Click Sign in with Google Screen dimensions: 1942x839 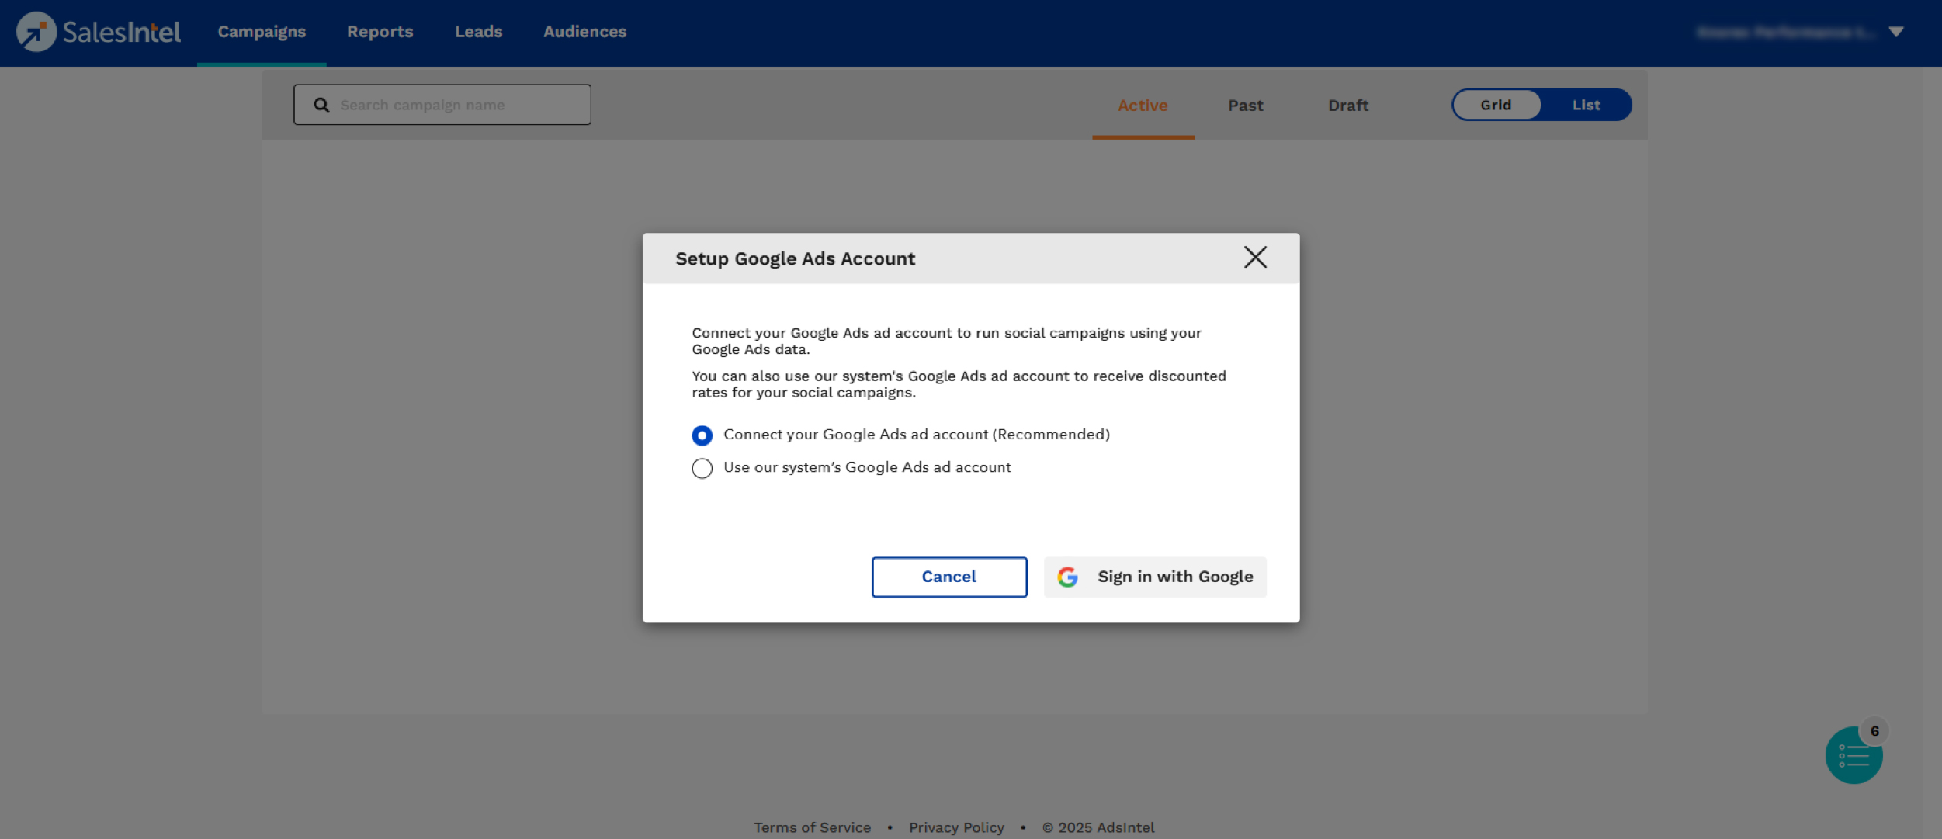[1174, 577]
